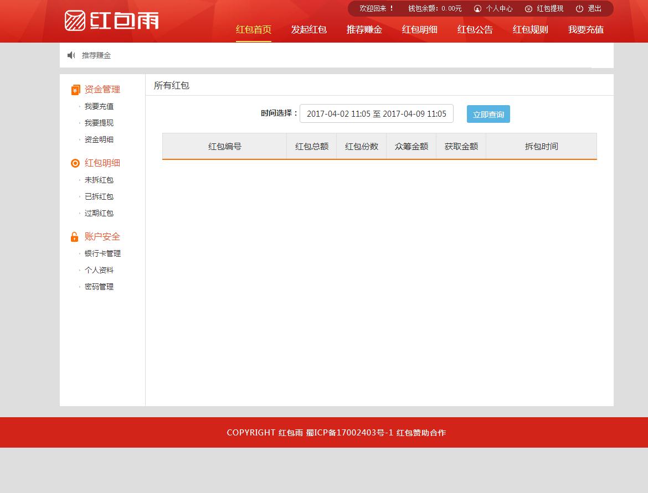The image size is (648, 493).
Task: Click the 个人中心 user icon
Action: [x=477, y=9]
